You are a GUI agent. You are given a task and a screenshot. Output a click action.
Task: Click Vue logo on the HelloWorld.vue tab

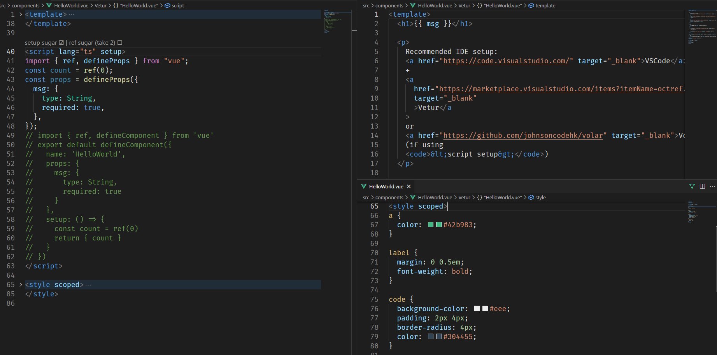tap(364, 186)
